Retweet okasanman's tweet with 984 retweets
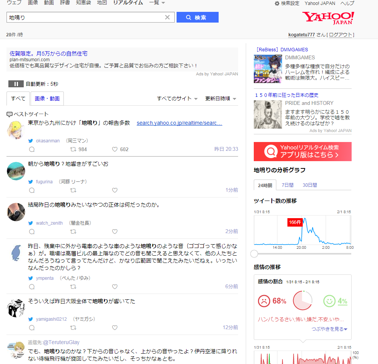The height and width of the screenshot is (364, 378). 73,149
